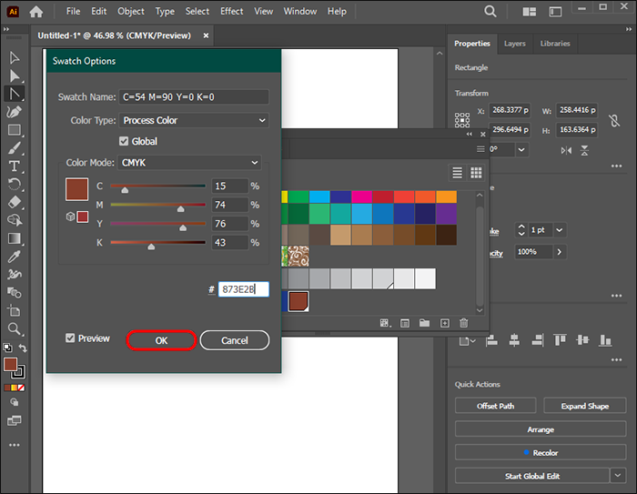Viewport: 637px width, 494px height.
Task: Pick the Eyedropper tool
Action: [x=15, y=257]
